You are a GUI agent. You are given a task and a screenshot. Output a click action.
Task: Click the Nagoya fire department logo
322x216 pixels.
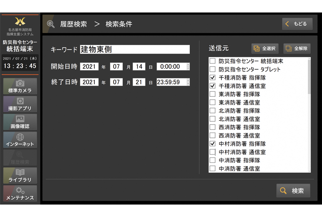coord(20,21)
